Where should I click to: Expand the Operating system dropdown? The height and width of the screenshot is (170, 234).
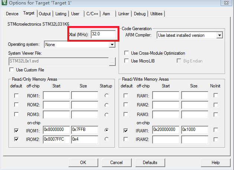pos(112,45)
